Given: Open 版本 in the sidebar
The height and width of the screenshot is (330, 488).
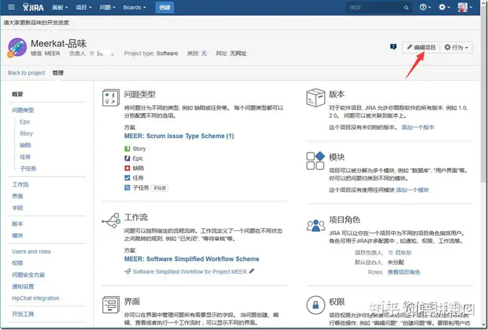Looking at the screenshot, I should tap(18, 224).
